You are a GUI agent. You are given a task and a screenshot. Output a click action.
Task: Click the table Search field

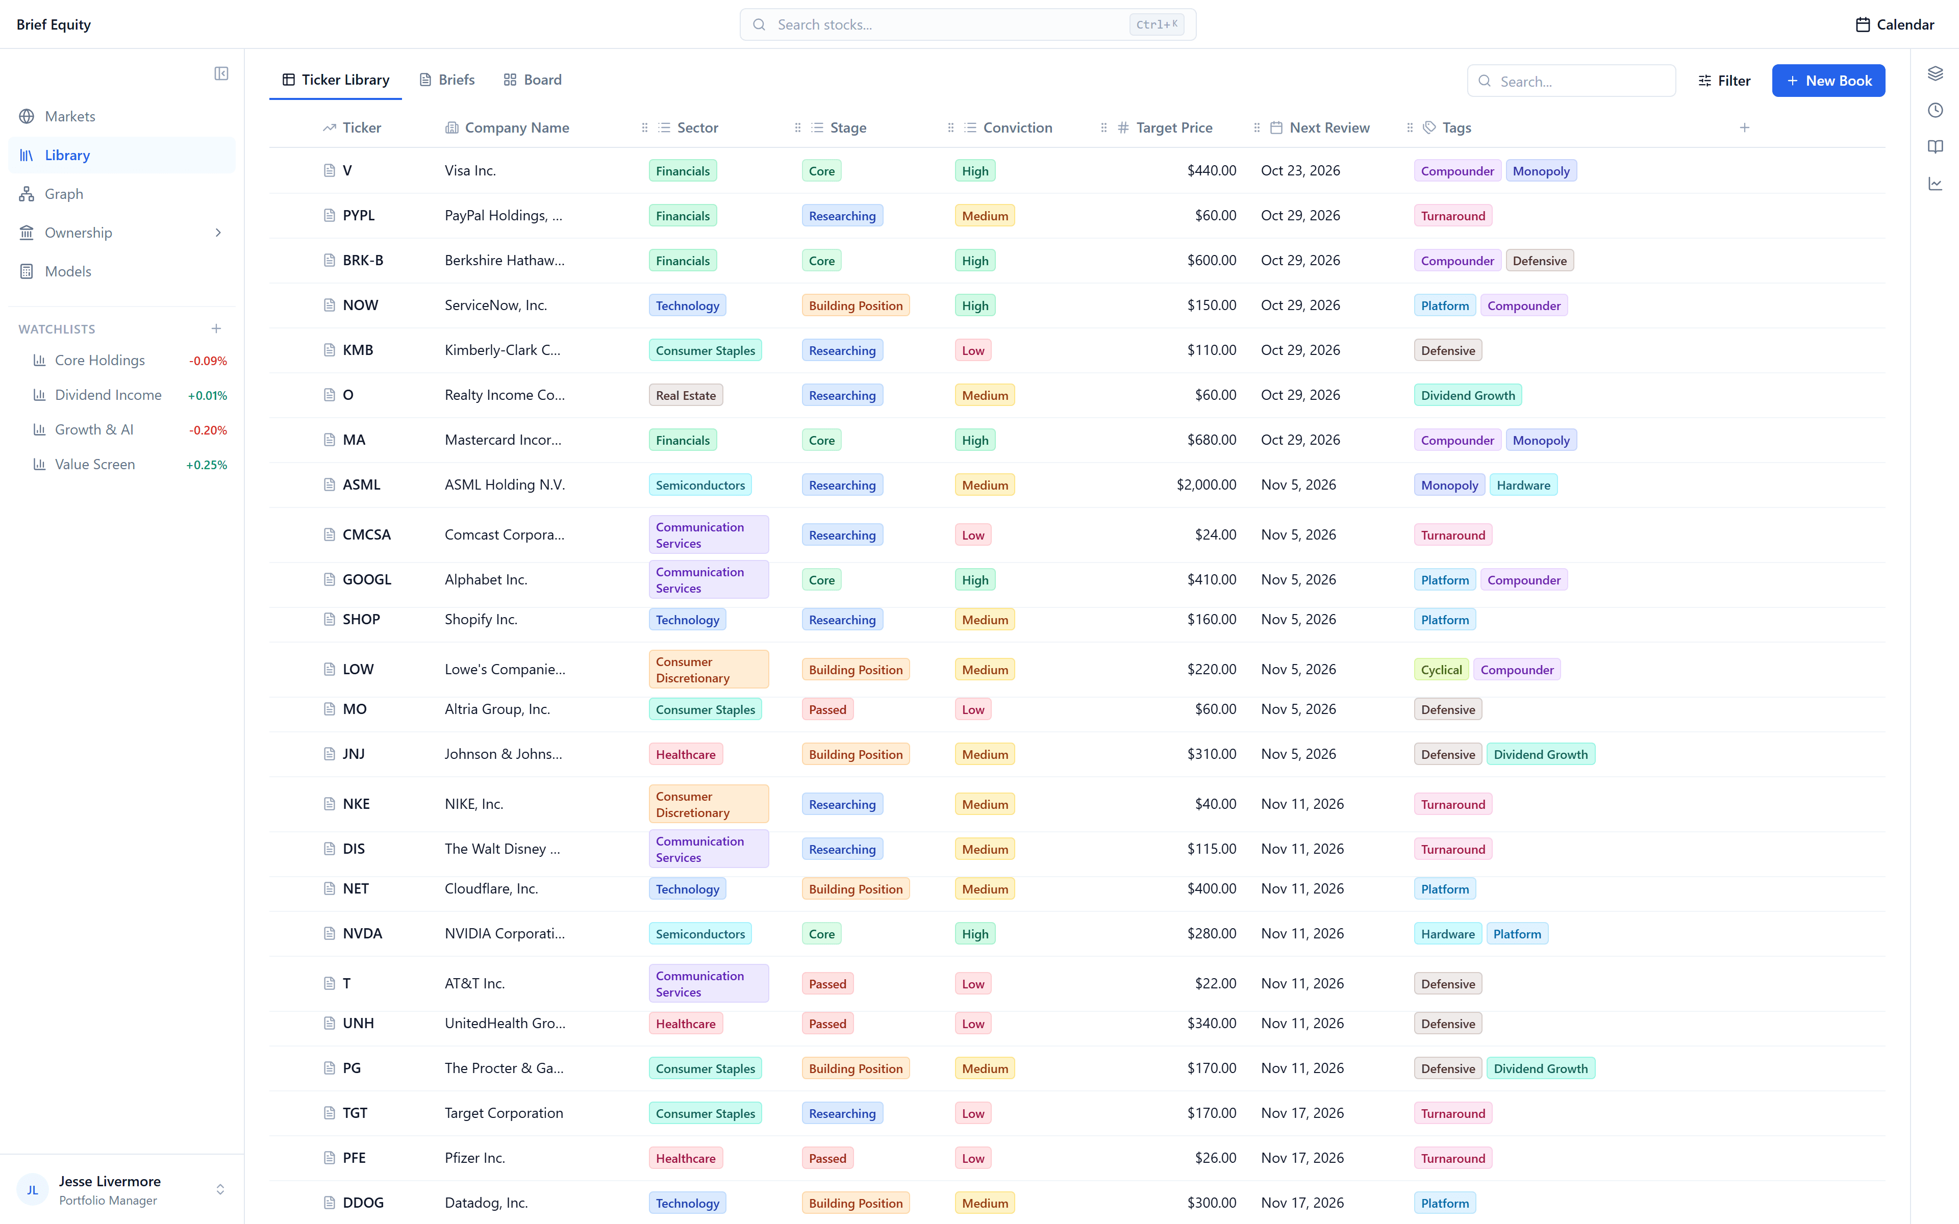coord(1571,81)
